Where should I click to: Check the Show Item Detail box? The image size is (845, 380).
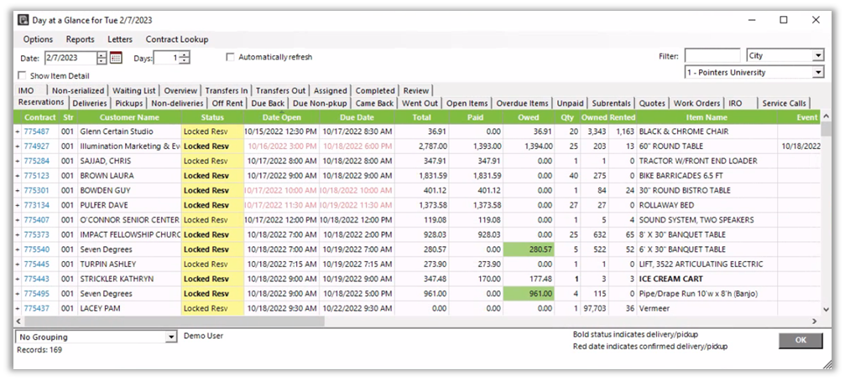pyautogui.click(x=23, y=76)
